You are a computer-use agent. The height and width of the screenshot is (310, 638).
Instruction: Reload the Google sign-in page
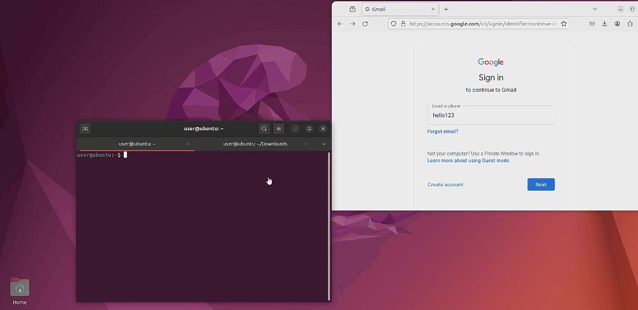coord(365,24)
